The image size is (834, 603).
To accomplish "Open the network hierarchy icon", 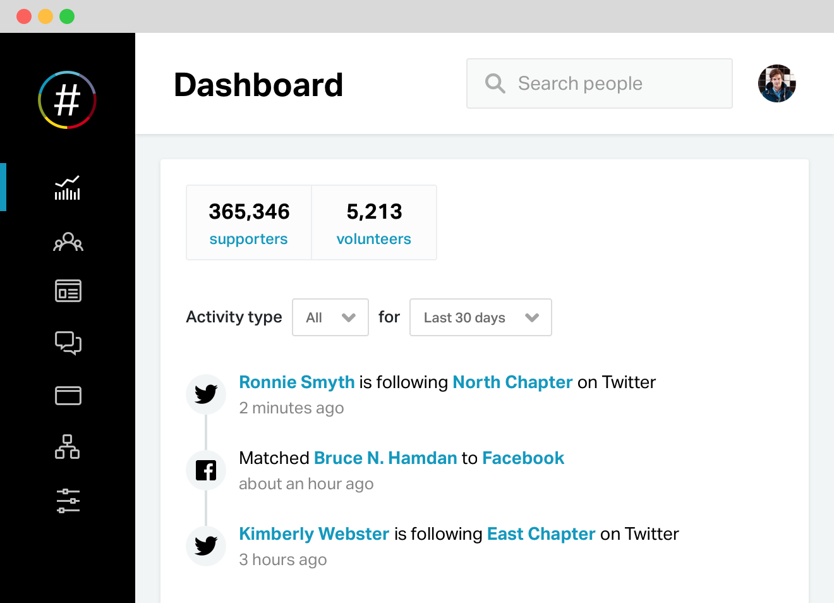I will 68,447.
